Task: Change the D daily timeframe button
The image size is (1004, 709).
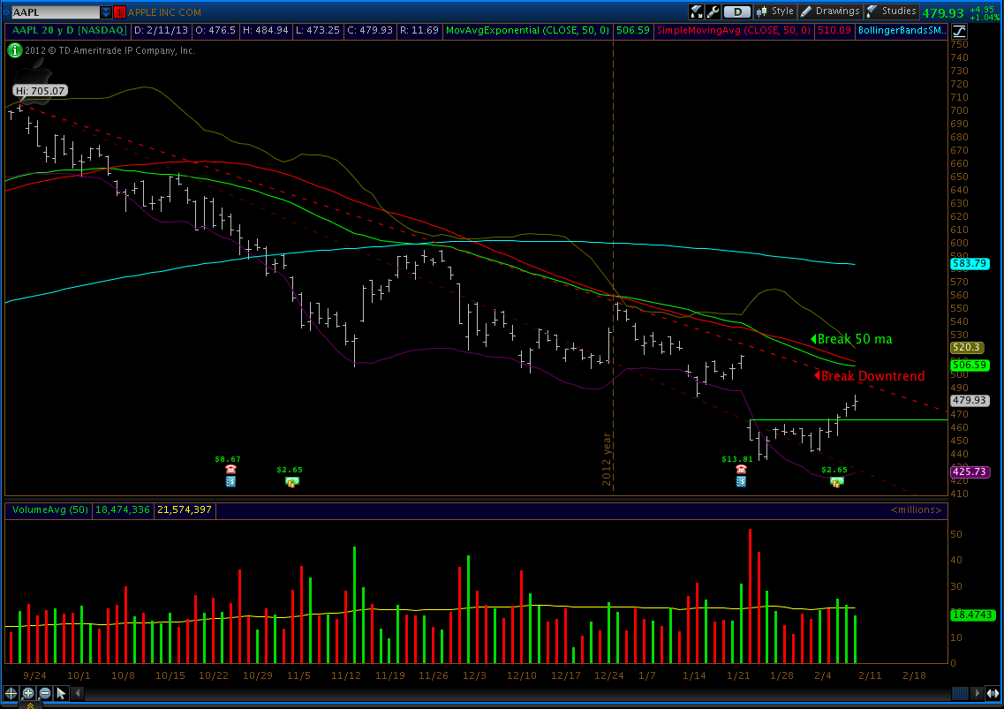Action: tap(737, 11)
